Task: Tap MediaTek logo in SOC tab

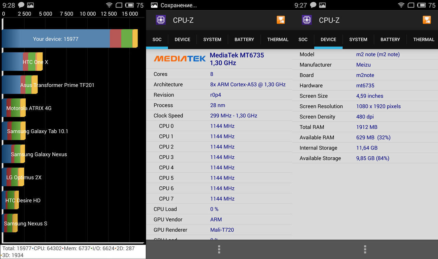Action: tap(180, 58)
